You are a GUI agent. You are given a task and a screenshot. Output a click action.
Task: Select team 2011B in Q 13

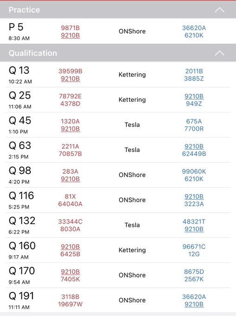194,71
